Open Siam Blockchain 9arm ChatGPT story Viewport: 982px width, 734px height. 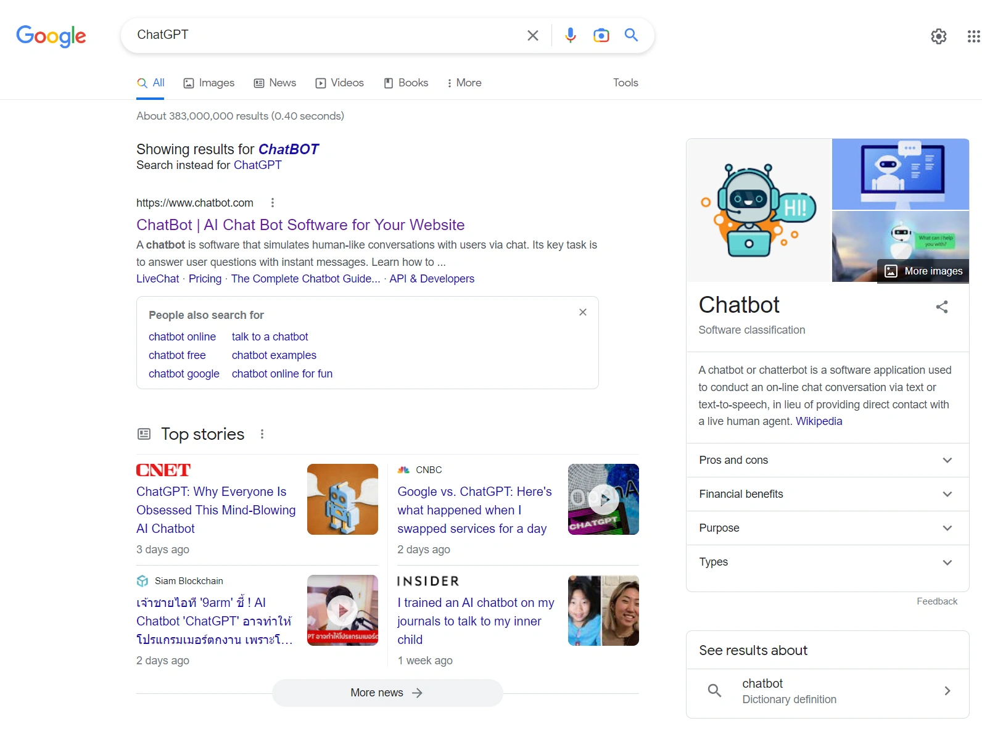coord(214,621)
